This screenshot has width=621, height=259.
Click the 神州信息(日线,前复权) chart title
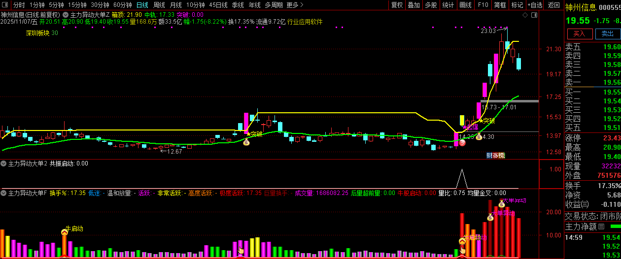[x=31, y=15]
